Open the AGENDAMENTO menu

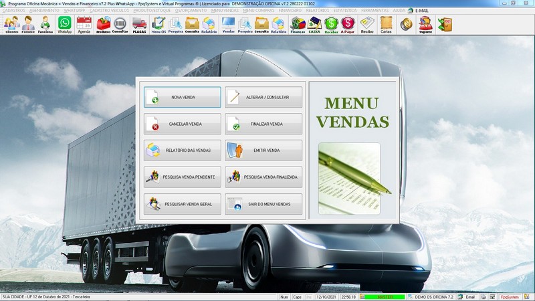tap(44, 11)
